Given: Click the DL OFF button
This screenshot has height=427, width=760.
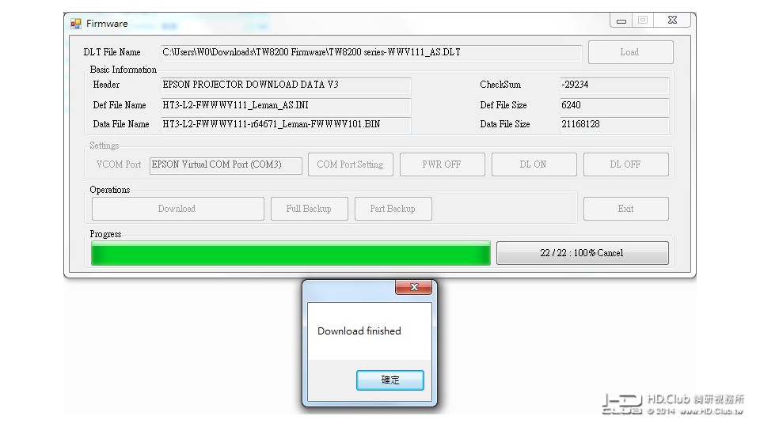Looking at the screenshot, I should tap(625, 164).
